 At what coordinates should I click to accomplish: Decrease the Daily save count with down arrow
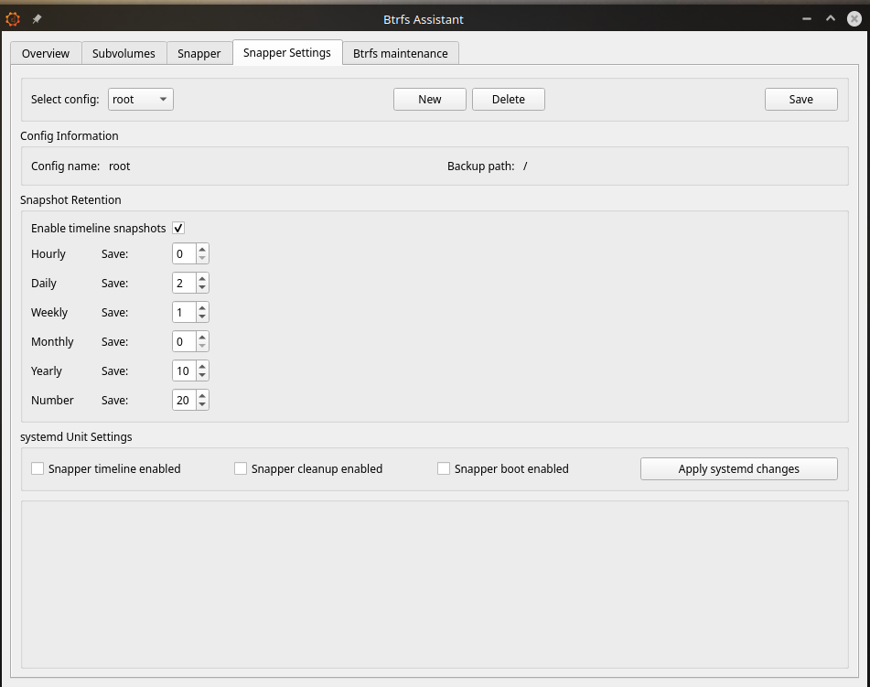click(202, 288)
